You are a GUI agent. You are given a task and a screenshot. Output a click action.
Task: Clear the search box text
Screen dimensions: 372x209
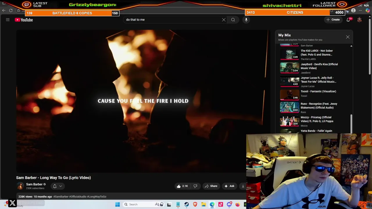224,20
